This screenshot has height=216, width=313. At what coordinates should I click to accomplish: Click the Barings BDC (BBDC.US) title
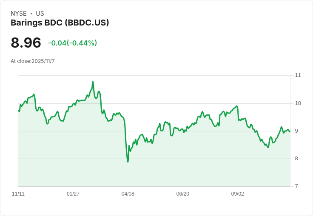coord(60,23)
